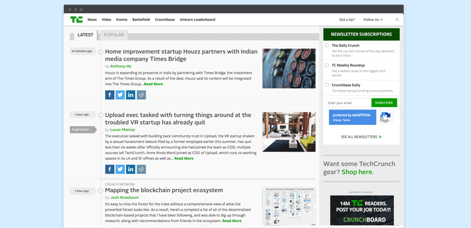Open the Unicorn Leaderboard menu item
The height and width of the screenshot is (228, 471).
coord(198,19)
